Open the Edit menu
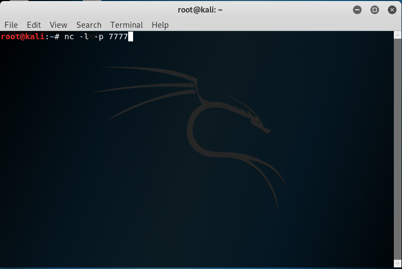Screen dimensions: 402x269 34,25
